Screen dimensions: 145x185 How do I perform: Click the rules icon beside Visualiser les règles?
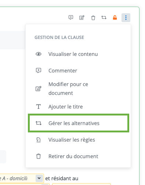click(x=39, y=140)
